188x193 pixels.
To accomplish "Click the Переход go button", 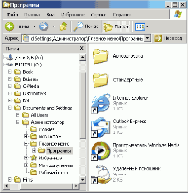I will point(168,39).
